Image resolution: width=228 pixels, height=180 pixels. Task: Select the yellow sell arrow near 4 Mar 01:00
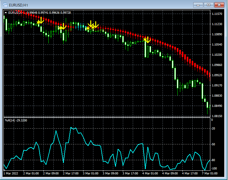[x=148, y=40]
